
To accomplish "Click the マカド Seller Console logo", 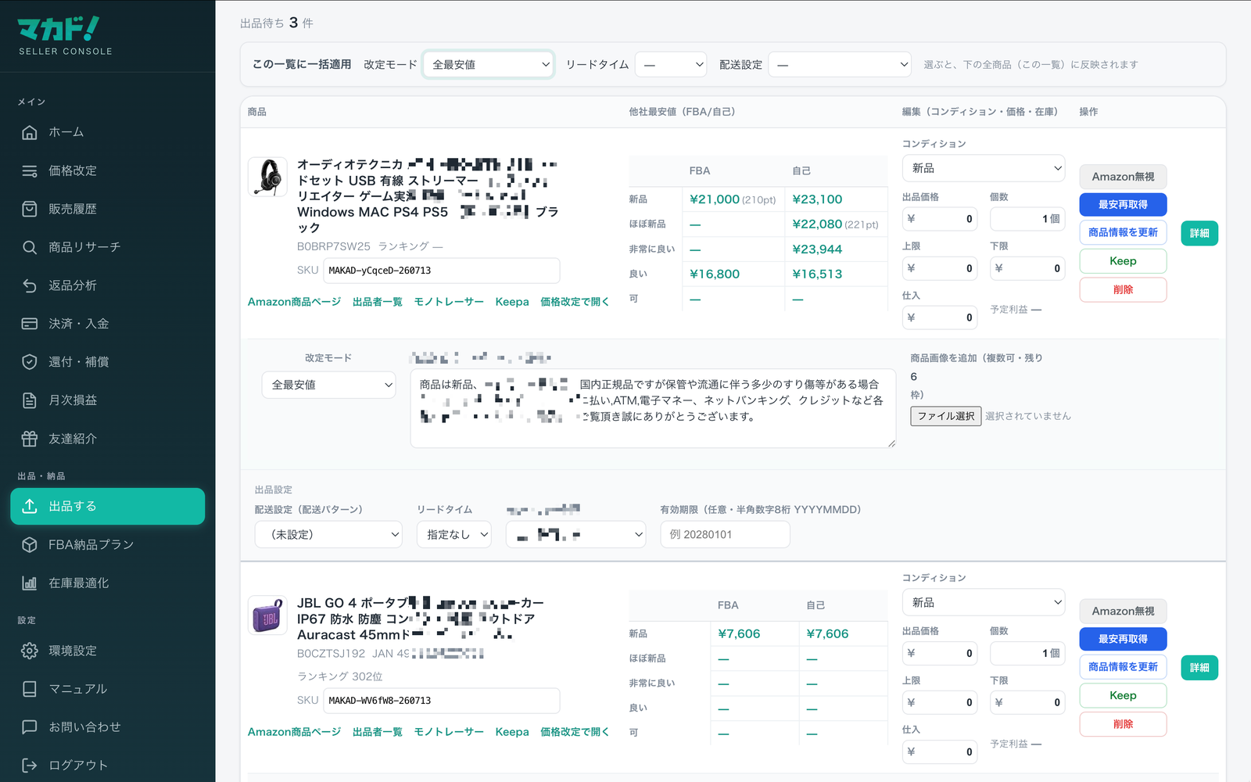I will 65,36.
